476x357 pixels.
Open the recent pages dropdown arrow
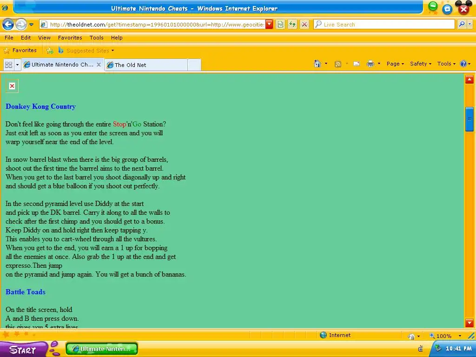click(32, 25)
